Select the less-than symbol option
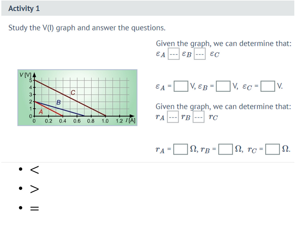 click(35, 169)
